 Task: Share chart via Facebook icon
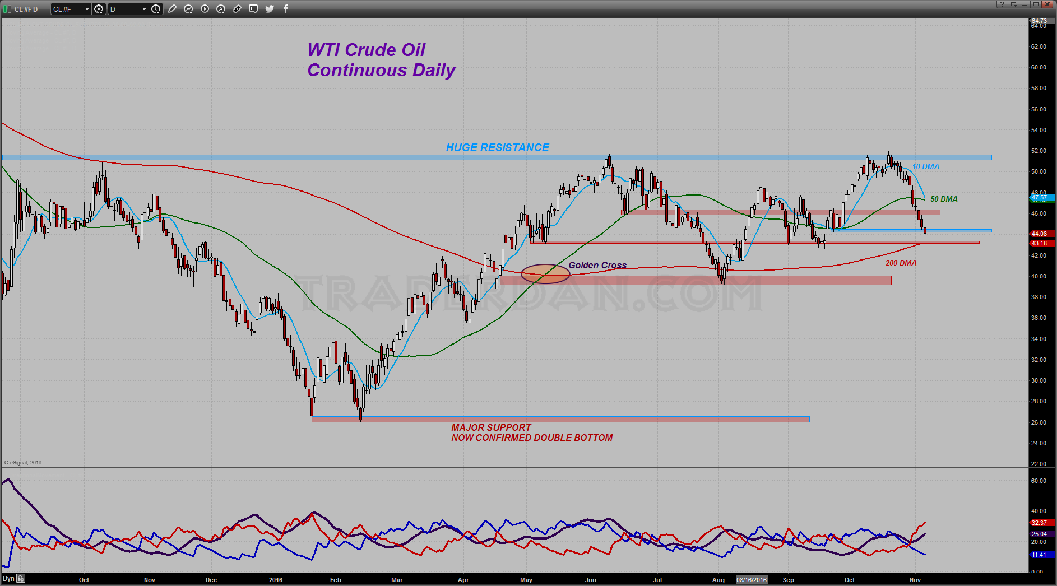pyautogui.click(x=286, y=9)
